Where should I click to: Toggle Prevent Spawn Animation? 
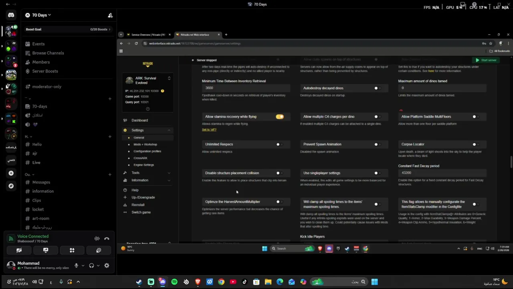(378, 144)
